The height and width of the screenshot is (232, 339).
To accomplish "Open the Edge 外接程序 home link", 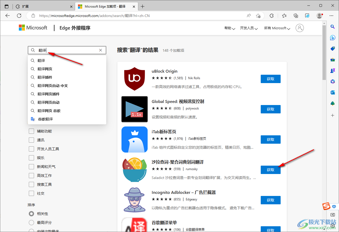I will pyautogui.click(x=75, y=28).
